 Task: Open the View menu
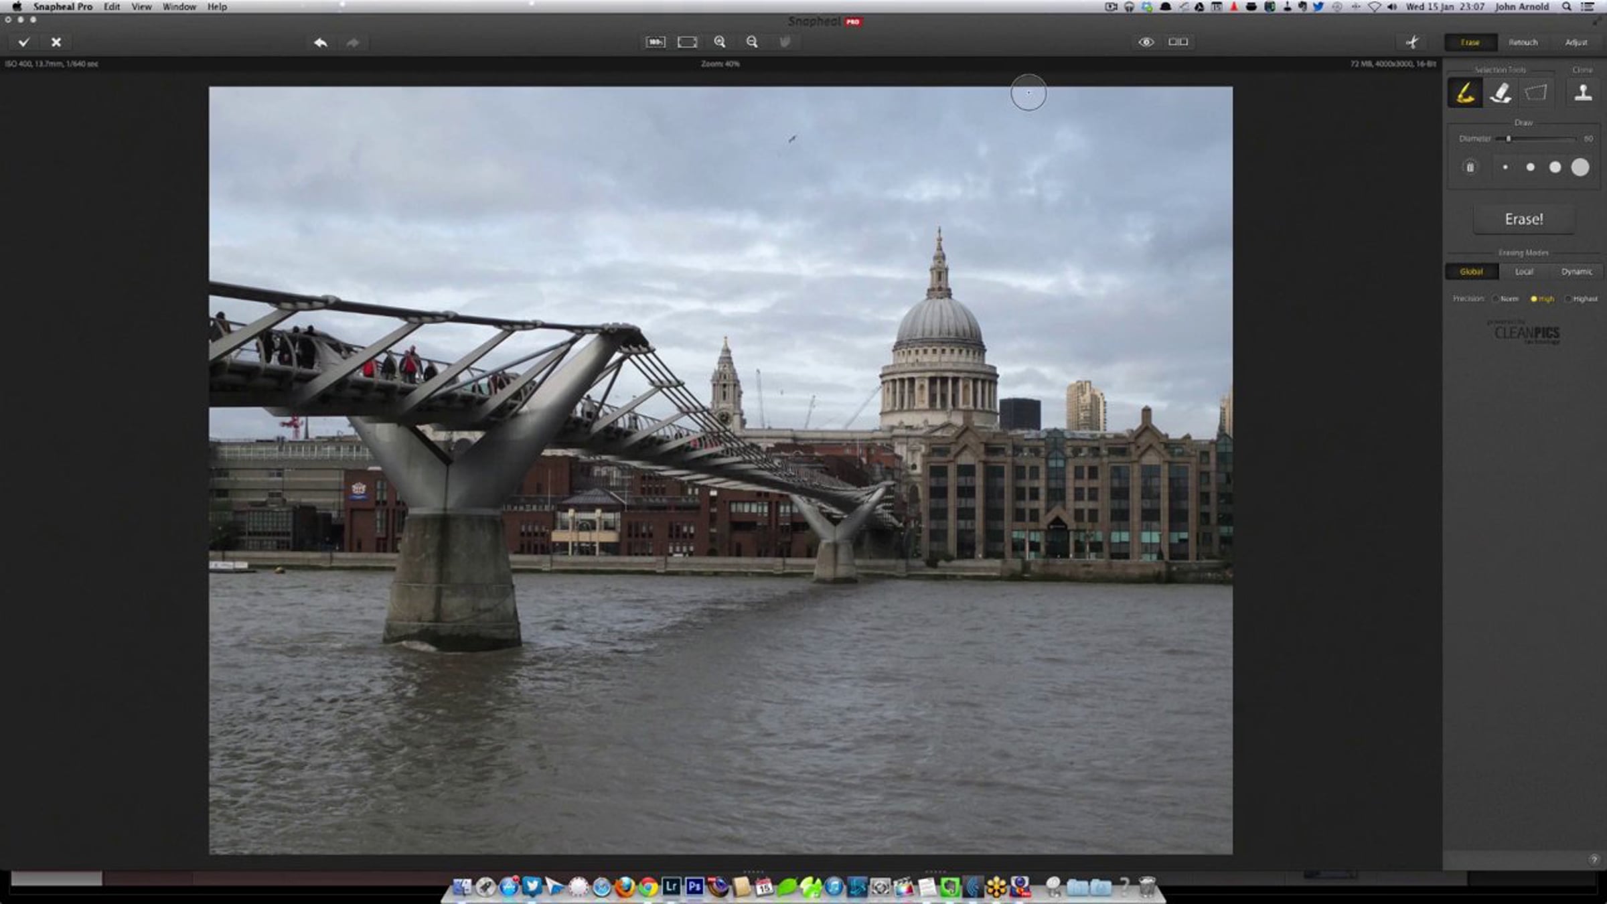point(141,7)
